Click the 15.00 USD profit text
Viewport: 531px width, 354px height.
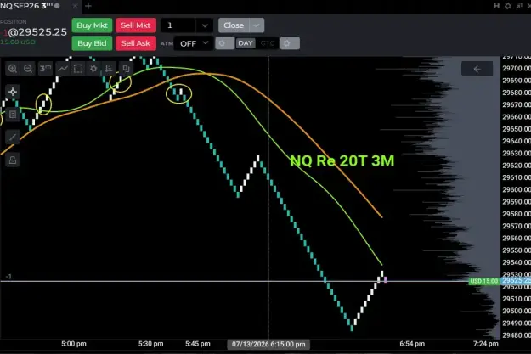pos(18,42)
